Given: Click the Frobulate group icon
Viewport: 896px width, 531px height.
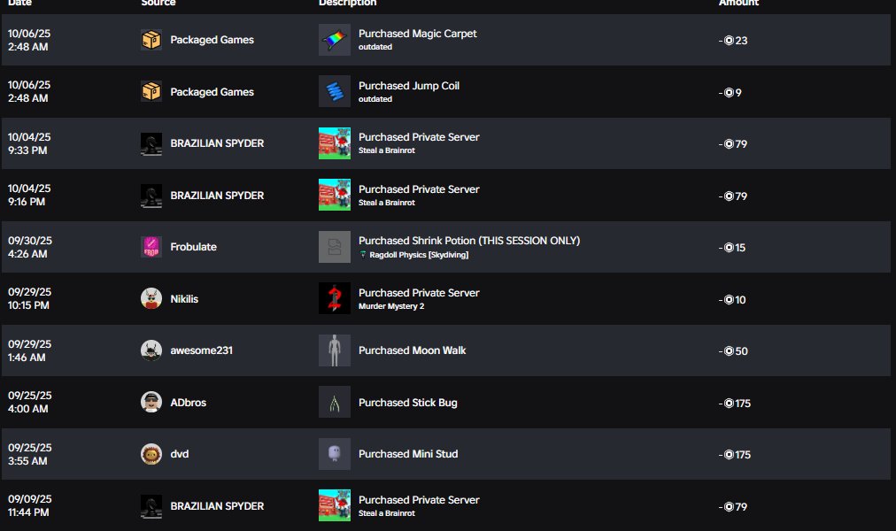Looking at the screenshot, I should point(151,247).
